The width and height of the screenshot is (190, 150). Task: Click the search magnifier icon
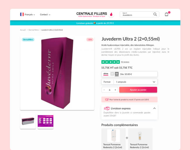[155, 14]
